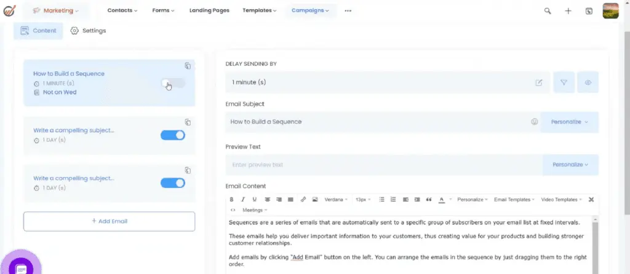Open the Templates menu

coord(260,10)
